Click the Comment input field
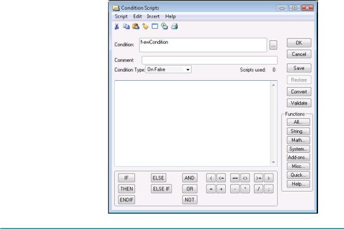344x229 pixels. click(210, 60)
